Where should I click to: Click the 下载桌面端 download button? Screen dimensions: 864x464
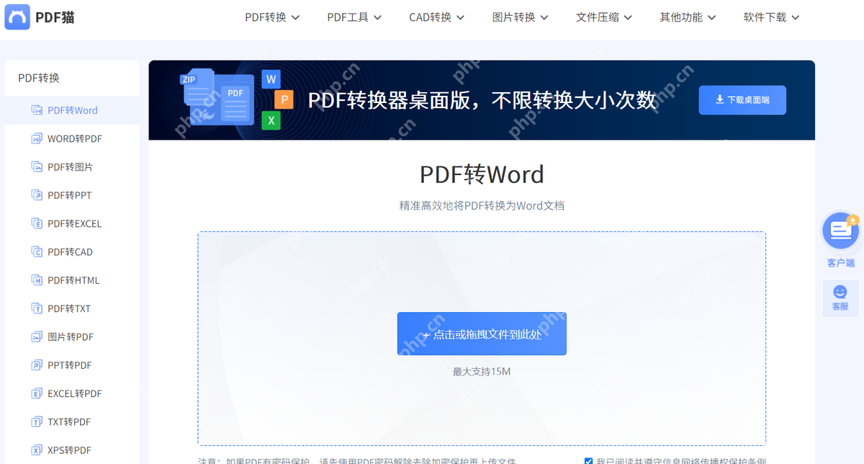coord(742,100)
